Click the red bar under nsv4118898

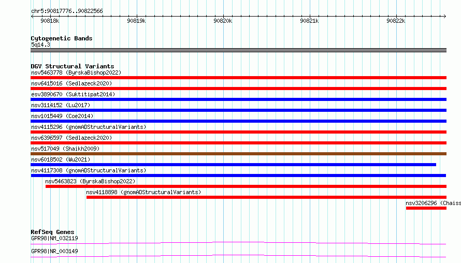coord(266,197)
